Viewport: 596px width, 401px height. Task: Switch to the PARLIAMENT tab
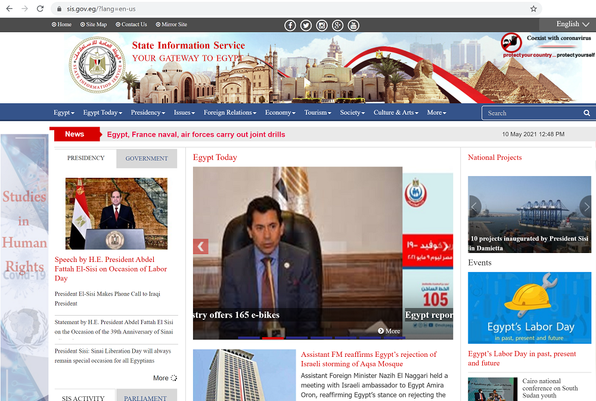[x=145, y=396]
